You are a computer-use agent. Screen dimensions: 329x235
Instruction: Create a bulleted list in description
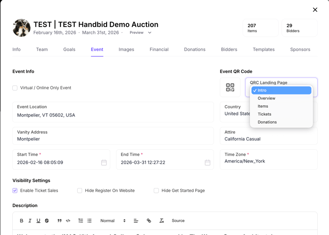pos(89,221)
